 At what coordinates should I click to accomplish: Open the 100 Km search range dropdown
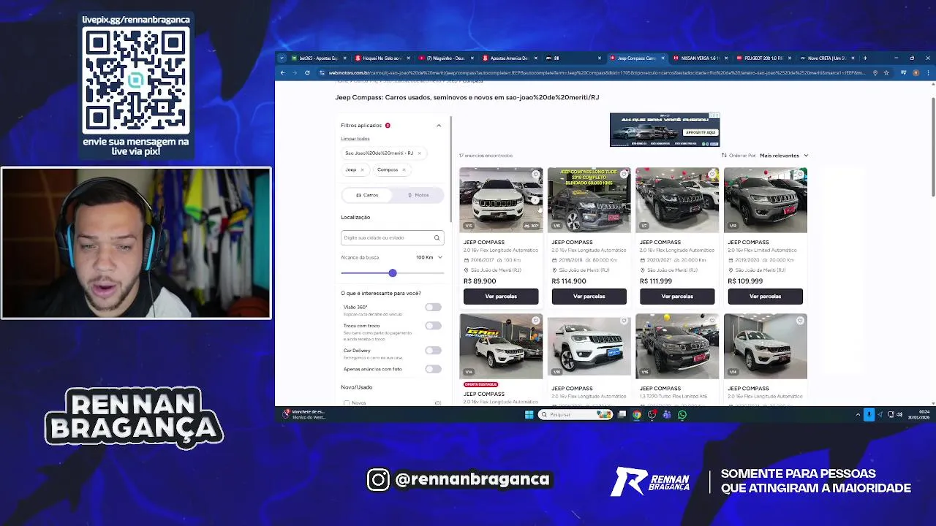click(429, 257)
